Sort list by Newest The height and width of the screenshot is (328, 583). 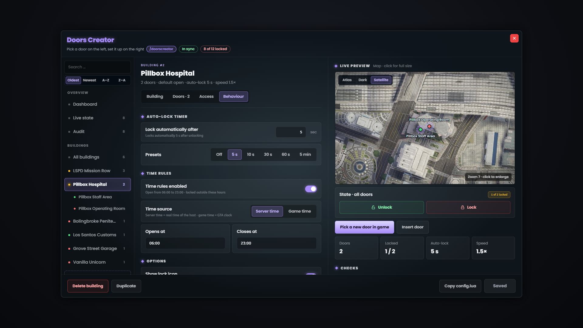(x=90, y=80)
